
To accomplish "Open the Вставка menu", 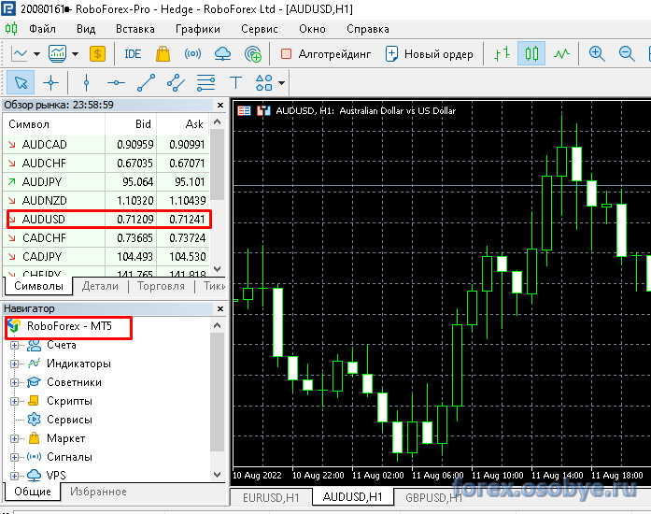I will point(135,29).
